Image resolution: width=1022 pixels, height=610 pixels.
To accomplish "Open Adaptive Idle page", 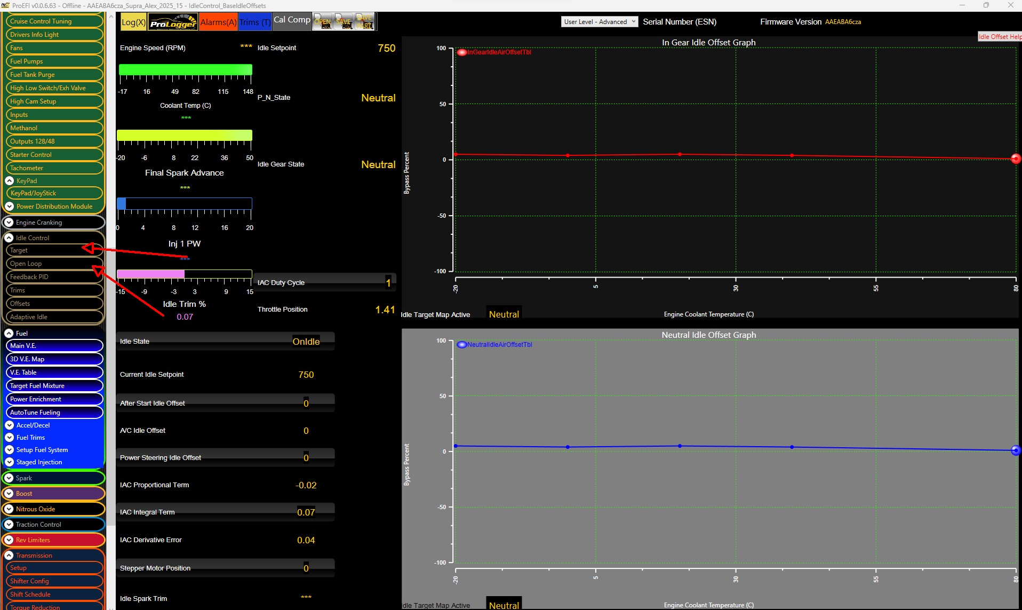I will [x=54, y=317].
